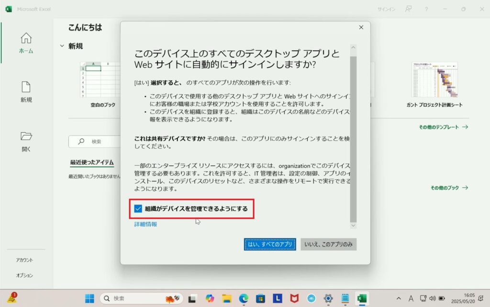Open その他のテンプレート link
Image resolution: width=490 pixels, height=307 pixels.
click(443, 127)
